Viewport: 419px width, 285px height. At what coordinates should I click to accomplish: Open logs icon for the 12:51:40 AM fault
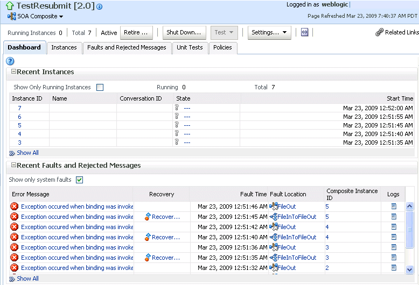click(394, 237)
